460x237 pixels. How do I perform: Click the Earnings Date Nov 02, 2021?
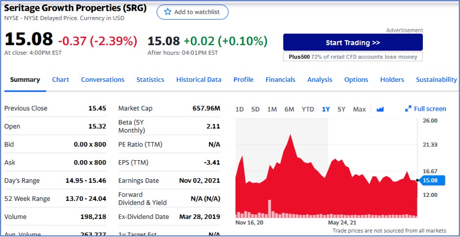[x=200, y=180]
